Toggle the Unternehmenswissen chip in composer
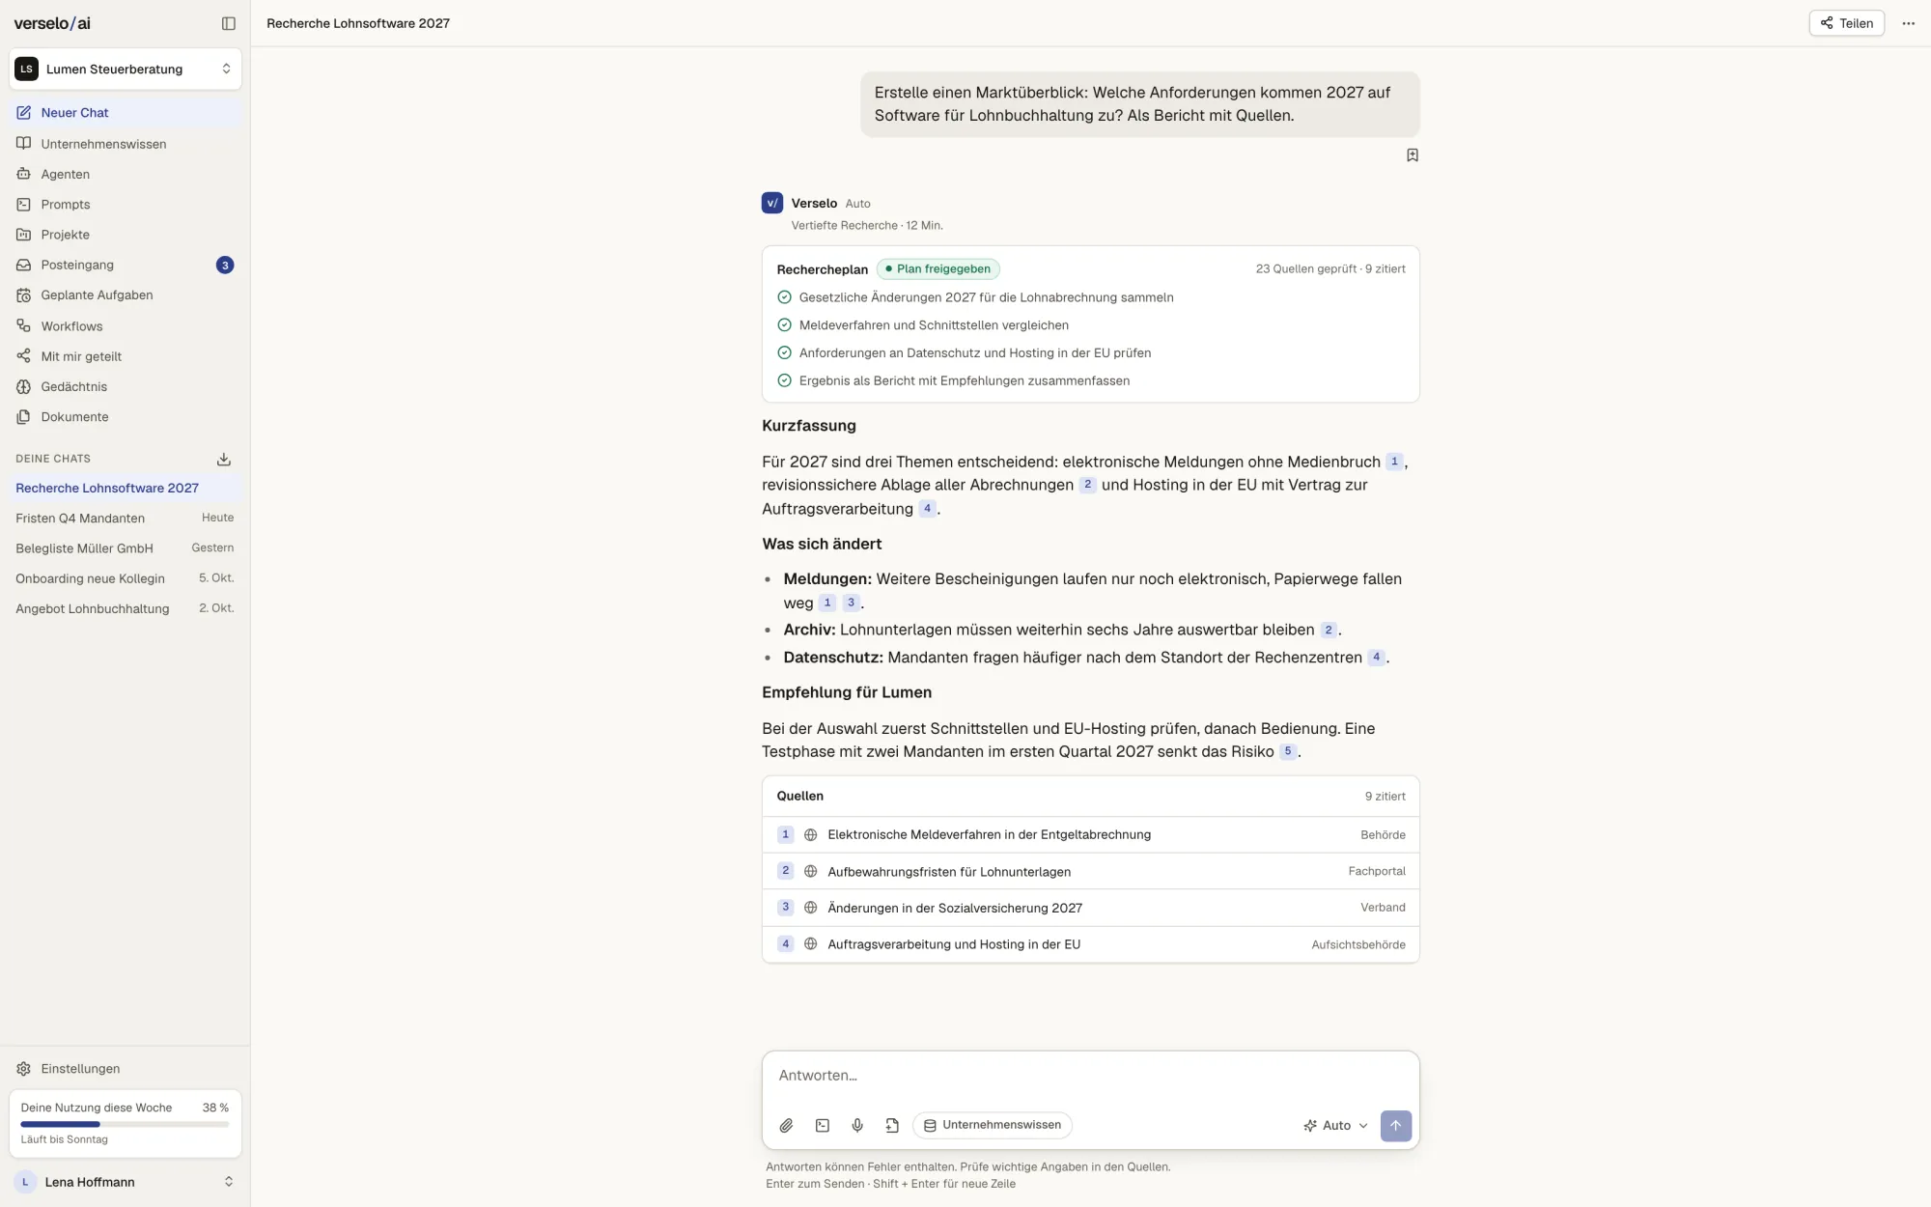 993,1125
